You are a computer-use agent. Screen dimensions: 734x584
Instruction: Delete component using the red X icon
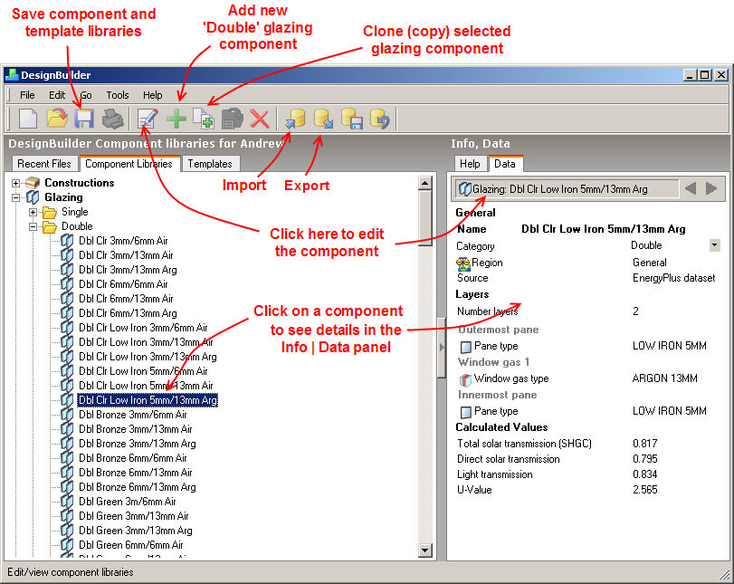(260, 119)
